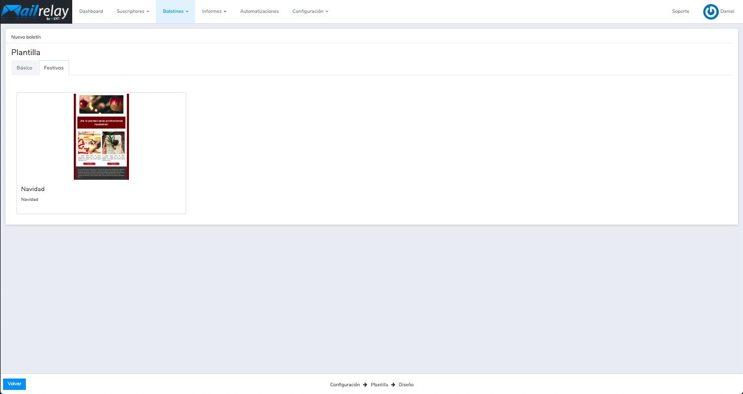Image resolution: width=743 pixels, height=394 pixels.
Task: Open the Dashboard page
Action: pos(91,11)
